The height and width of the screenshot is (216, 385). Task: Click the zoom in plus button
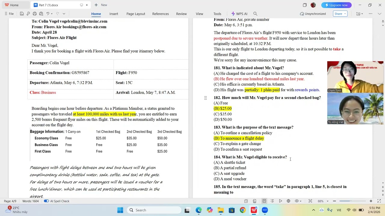click(371, 201)
